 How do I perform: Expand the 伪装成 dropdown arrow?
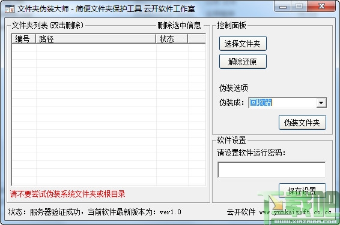point(321,103)
